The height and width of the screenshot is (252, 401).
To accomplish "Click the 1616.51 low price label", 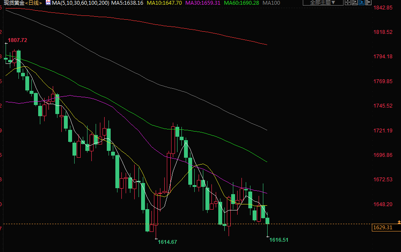I will (279, 240).
